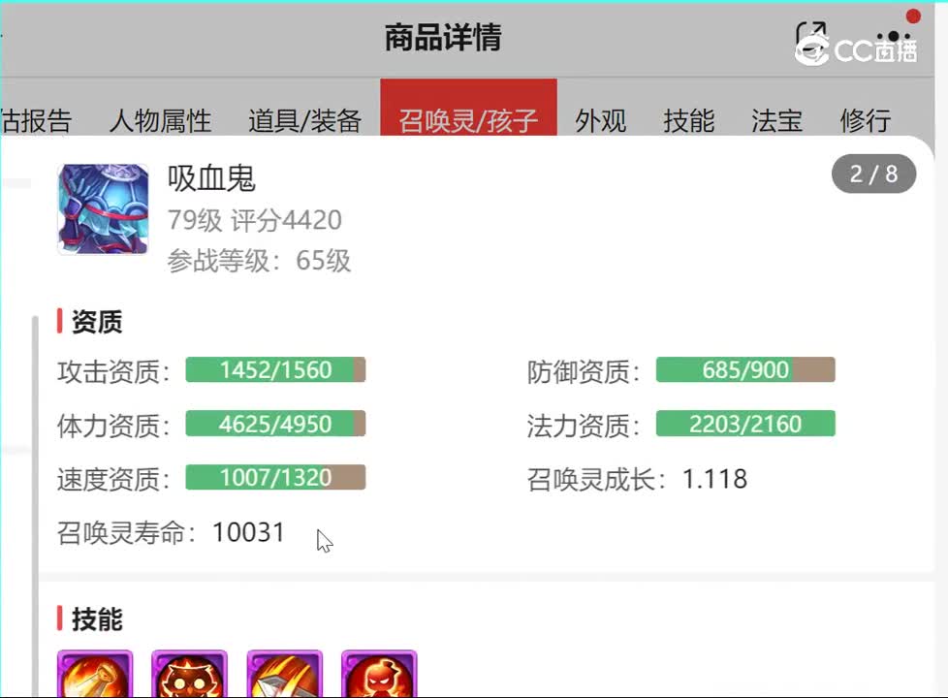
Task: Open the 技能 tab
Action: (688, 120)
